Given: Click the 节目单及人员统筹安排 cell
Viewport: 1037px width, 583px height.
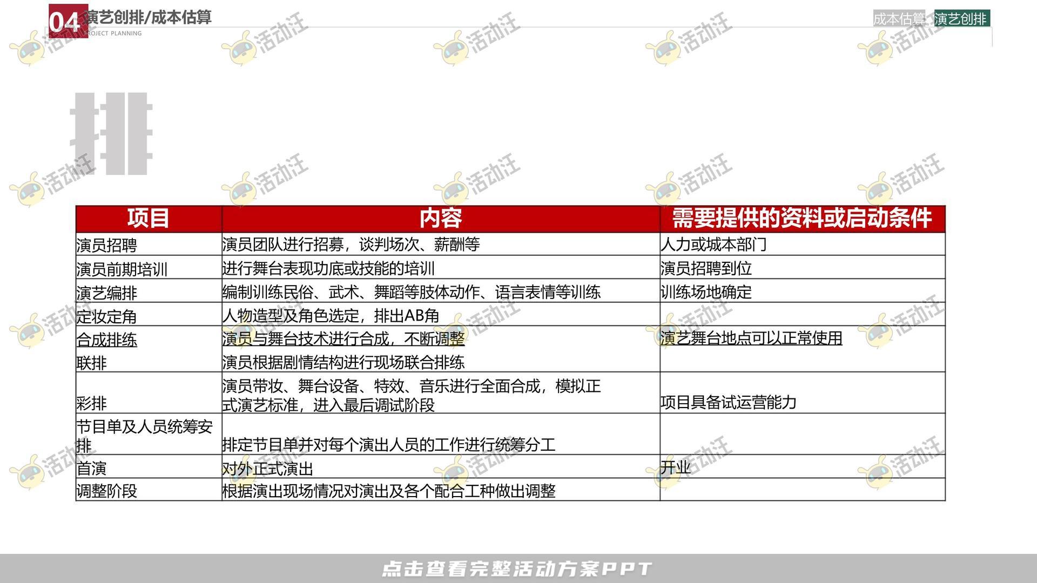Looking at the screenshot, I should 149,435.
